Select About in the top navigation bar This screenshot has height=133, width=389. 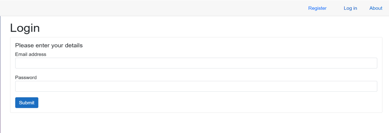376,8
